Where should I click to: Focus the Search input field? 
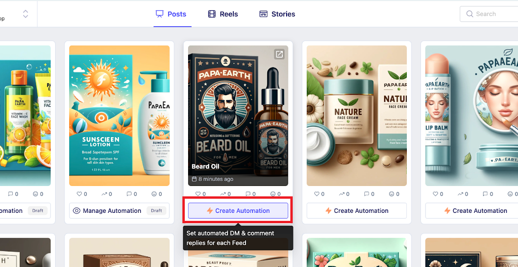coord(489,14)
